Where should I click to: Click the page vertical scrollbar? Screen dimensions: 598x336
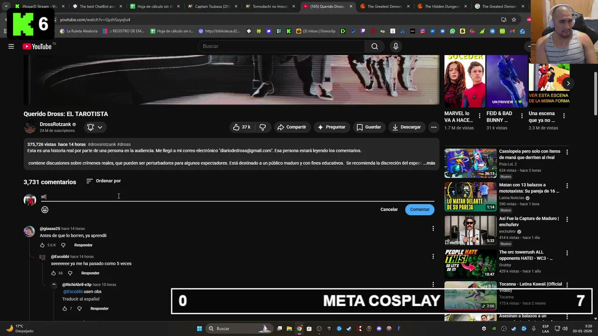point(595,93)
